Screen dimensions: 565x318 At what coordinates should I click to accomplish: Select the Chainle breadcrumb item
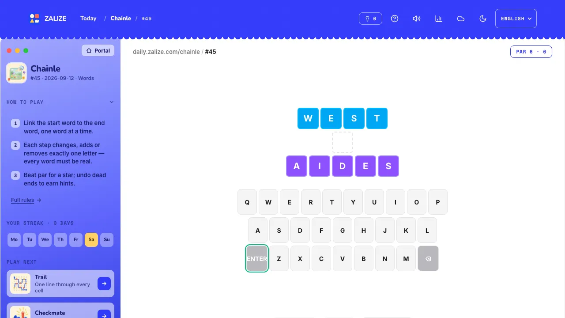click(121, 19)
